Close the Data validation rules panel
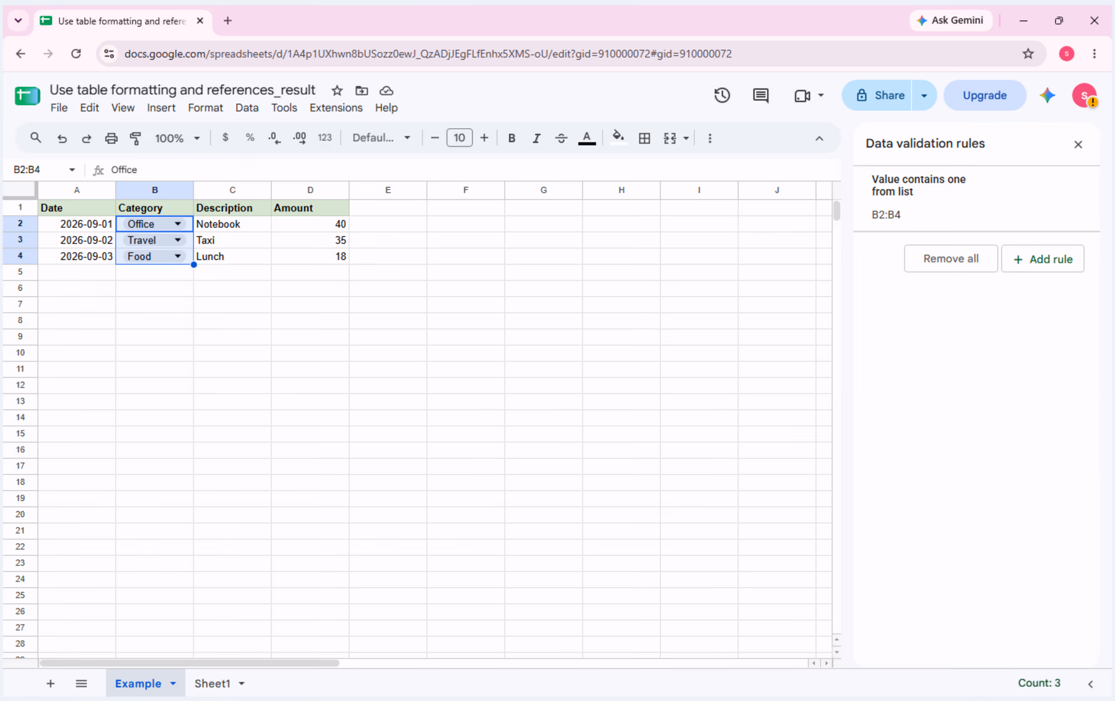 pos(1078,144)
